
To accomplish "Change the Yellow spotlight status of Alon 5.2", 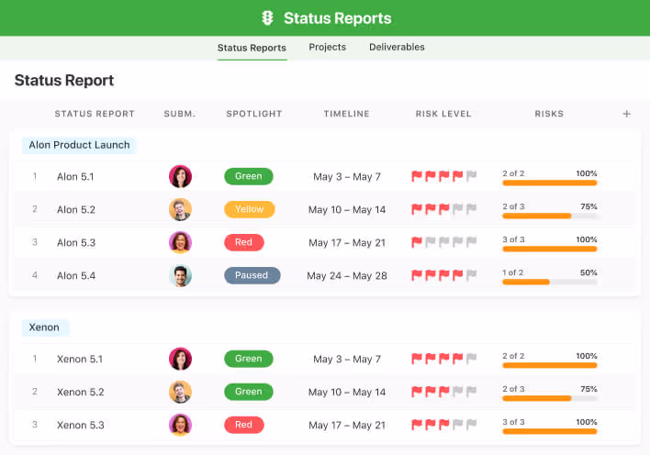I will tap(249, 209).
